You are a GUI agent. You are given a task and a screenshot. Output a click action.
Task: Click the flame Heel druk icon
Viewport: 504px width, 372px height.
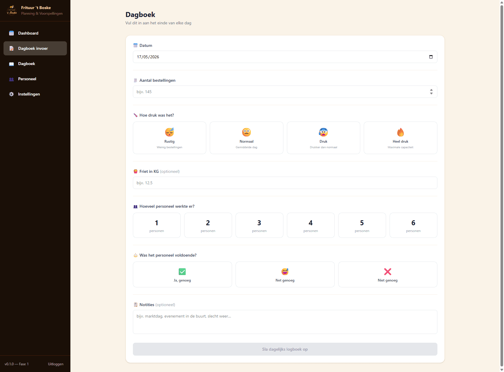tap(400, 132)
